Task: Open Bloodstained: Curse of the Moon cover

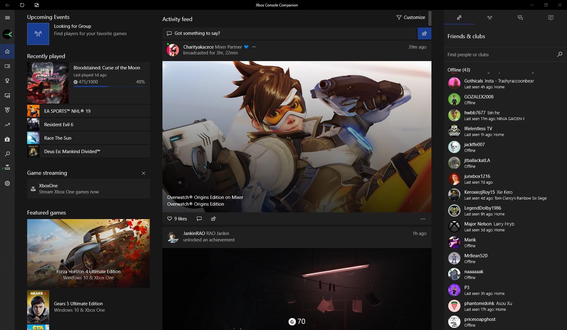Action: click(x=48, y=83)
